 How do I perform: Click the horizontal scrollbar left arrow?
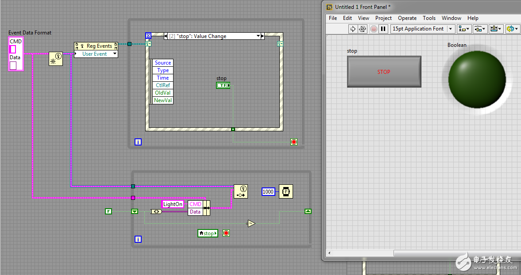(330, 253)
